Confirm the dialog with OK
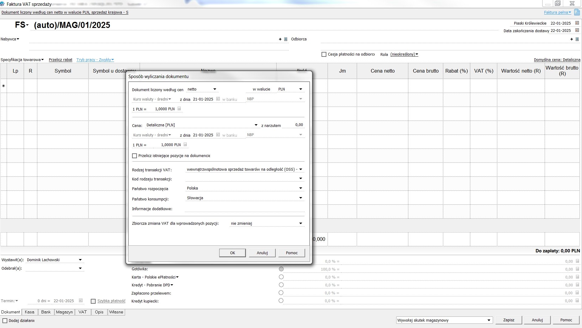The image size is (582, 328). pyautogui.click(x=232, y=253)
